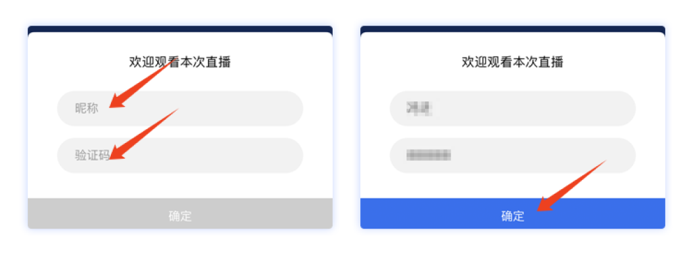Click the right end of empty 验证码 field
693x257 pixels.
point(287,156)
